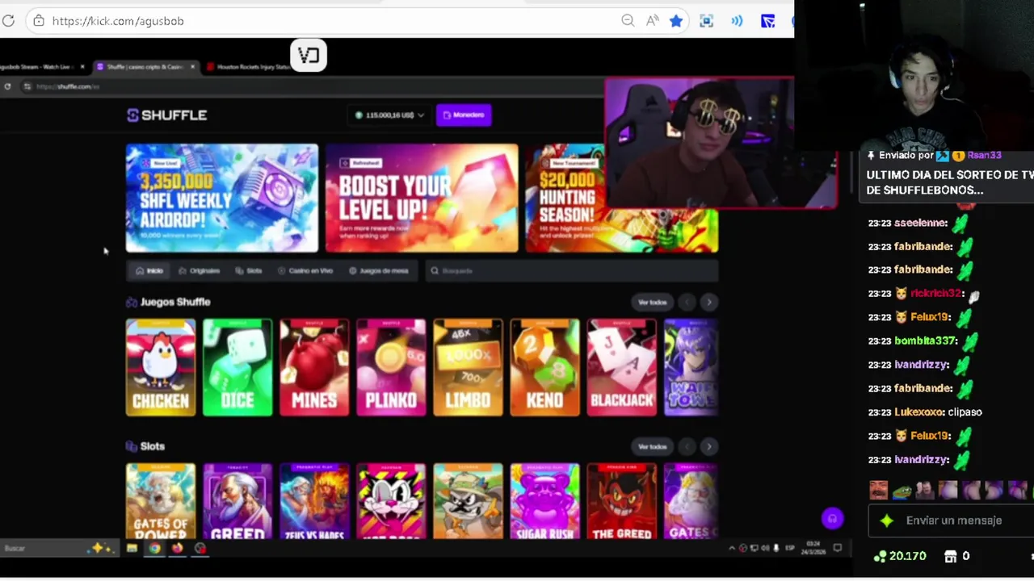The width and height of the screenshot is (1034, 581).
Task: Click previous arrow in Slots row
Action: pos(687,447)
